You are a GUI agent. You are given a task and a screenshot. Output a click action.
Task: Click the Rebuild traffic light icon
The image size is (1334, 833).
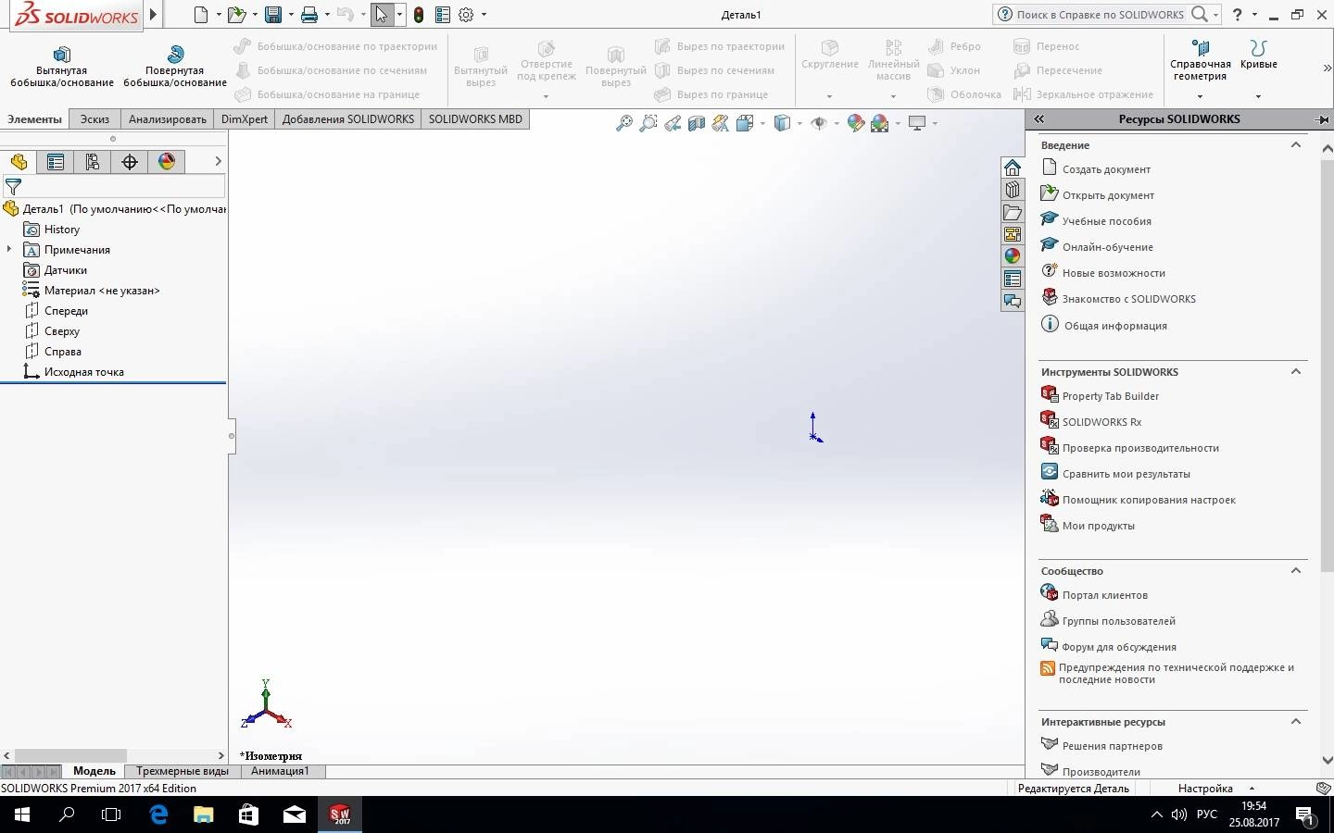coord(419,14)
